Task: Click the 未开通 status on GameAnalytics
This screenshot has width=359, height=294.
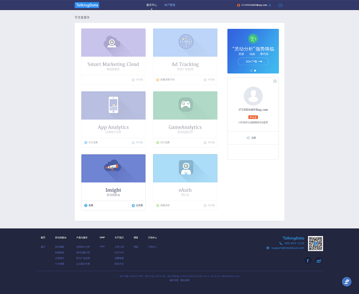Action: 209,143
